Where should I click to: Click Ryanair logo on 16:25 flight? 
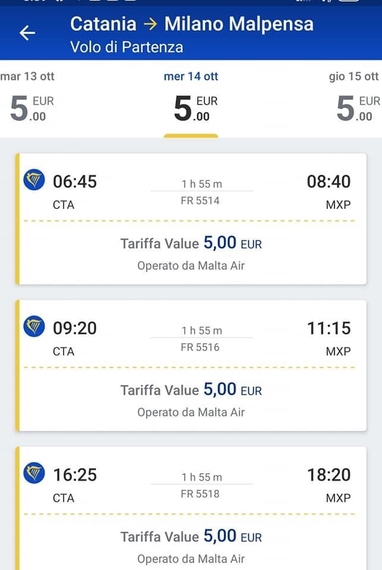click(34, 473)
